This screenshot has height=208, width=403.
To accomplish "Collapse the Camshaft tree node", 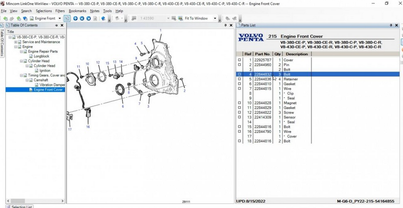I will (x=27, y=80).
